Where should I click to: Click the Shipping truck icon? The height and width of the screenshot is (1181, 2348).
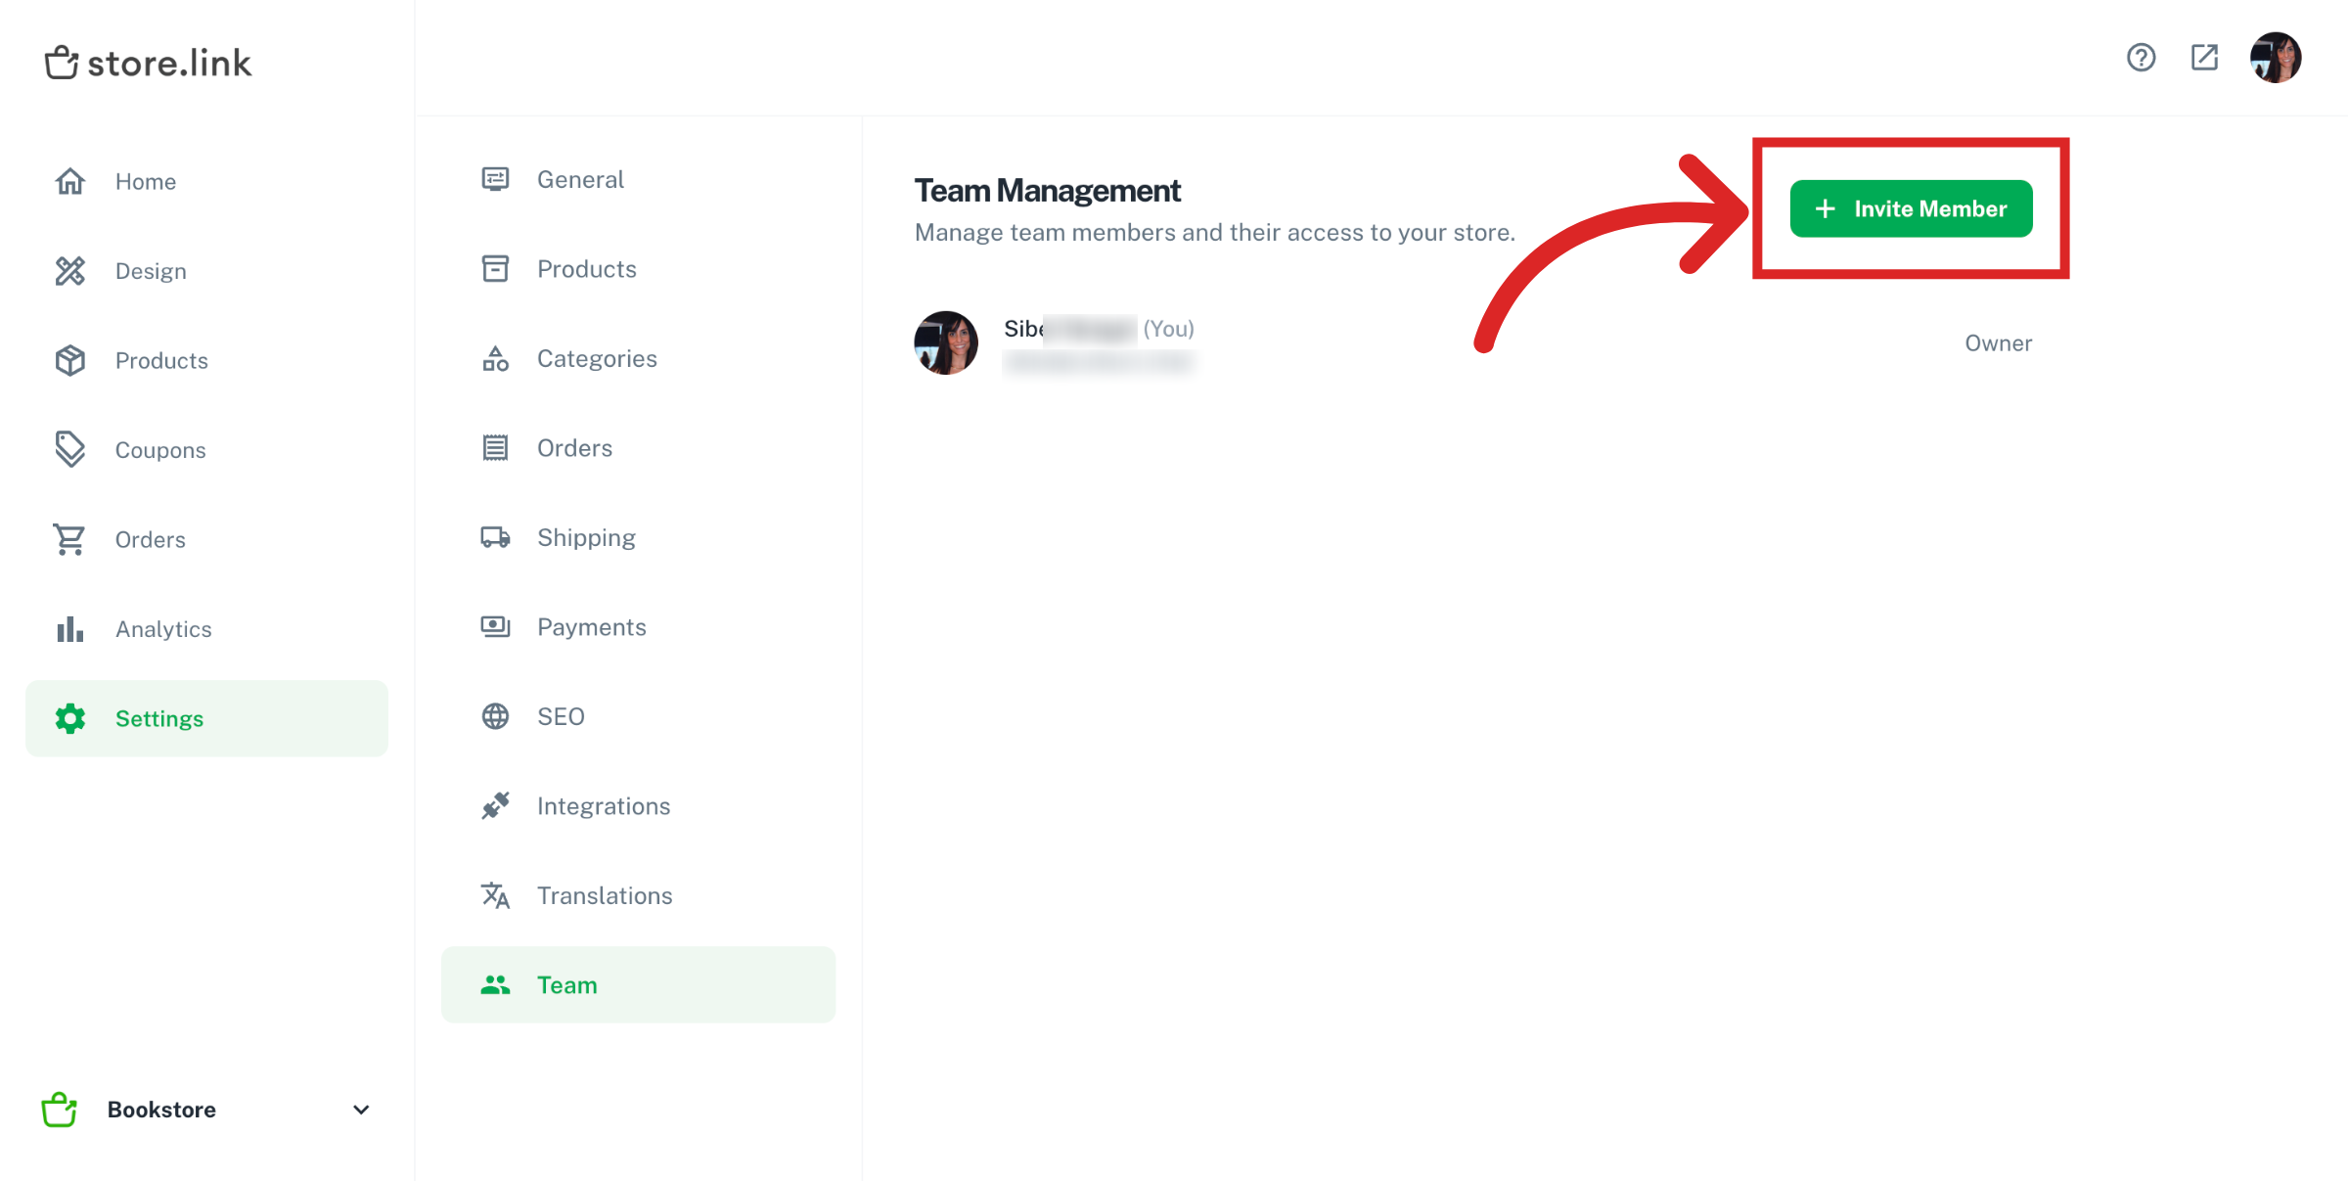(496, 536)
